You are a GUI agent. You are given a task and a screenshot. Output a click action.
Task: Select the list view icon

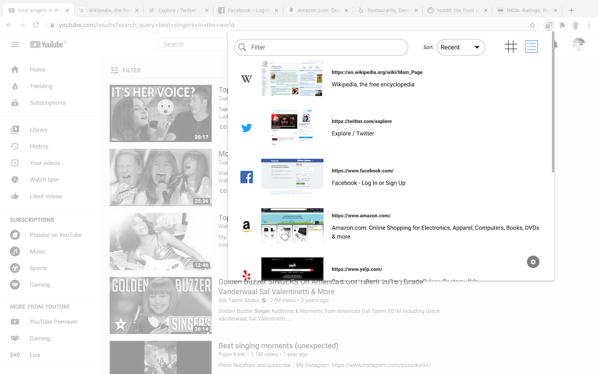tap(531, 47)
